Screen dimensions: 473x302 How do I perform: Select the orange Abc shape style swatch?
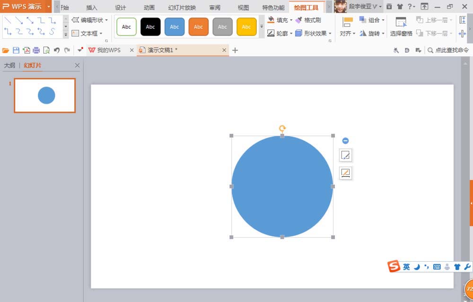tap(198, 27)
